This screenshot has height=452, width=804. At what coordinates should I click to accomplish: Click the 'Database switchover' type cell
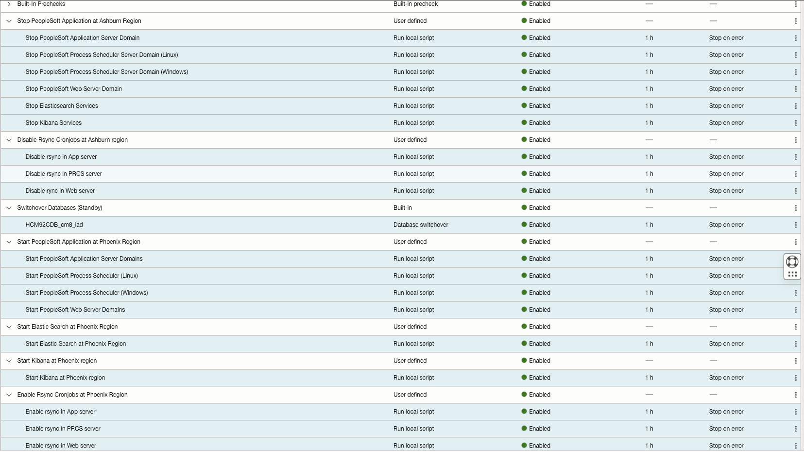click(x=421, y=225)
